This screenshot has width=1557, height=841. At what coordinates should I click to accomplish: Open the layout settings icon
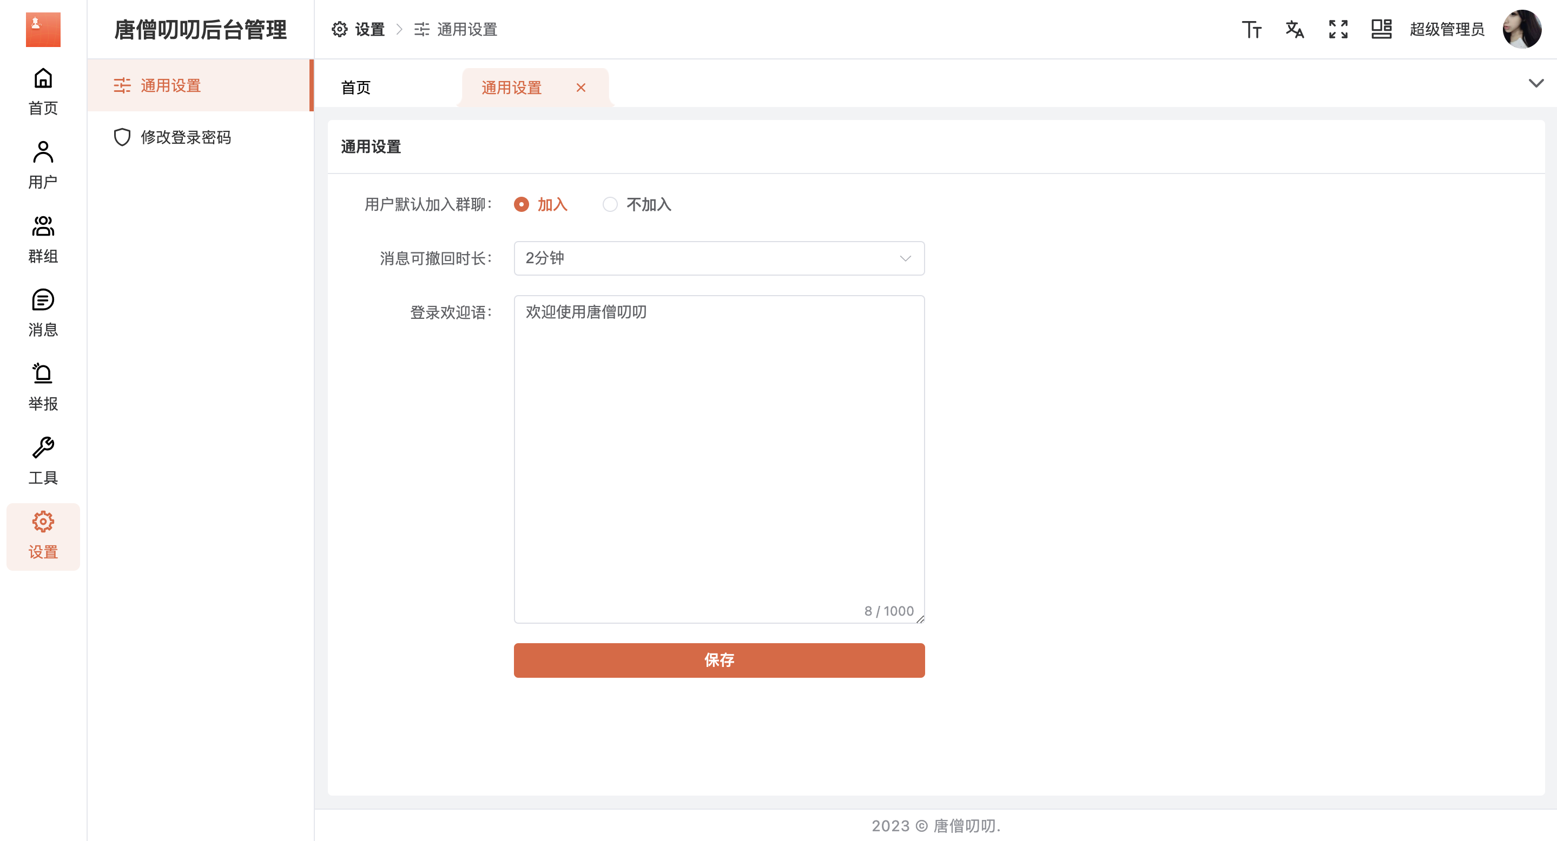(x=1381, y=29)
